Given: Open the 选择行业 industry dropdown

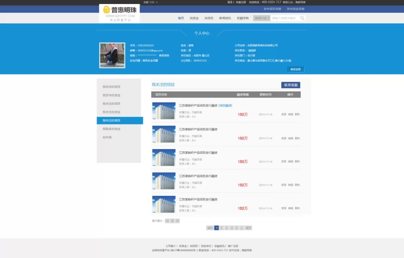Looking at the screenshot, I should [261, 18].
